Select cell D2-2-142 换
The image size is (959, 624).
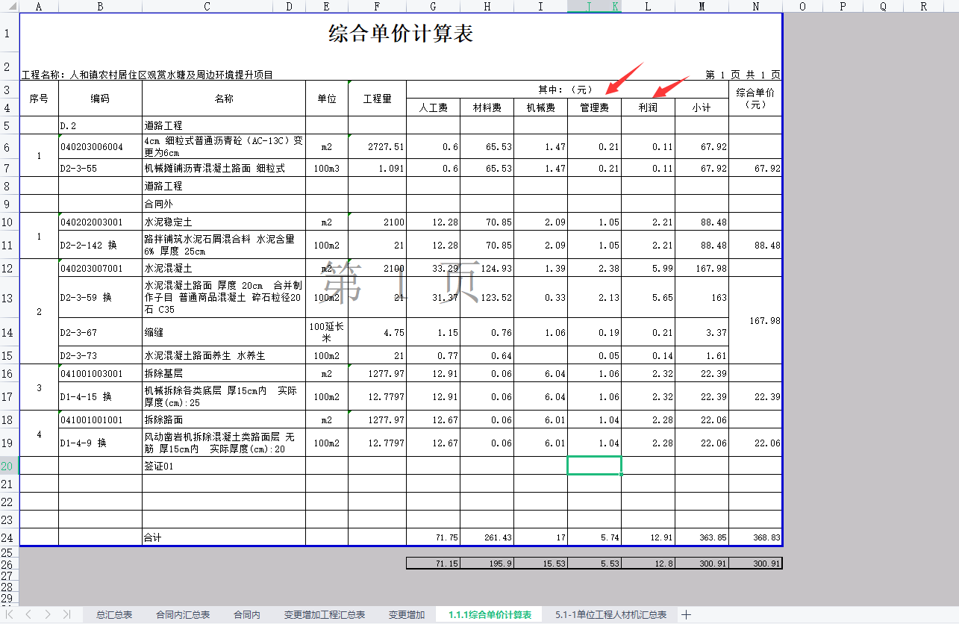100,245
